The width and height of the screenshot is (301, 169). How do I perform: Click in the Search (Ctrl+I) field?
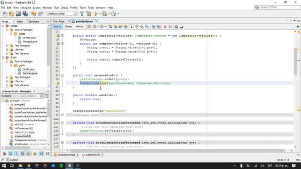(279, 8)
